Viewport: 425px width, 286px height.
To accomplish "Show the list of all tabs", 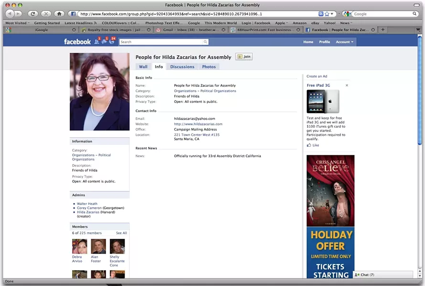I will [418, 30].
